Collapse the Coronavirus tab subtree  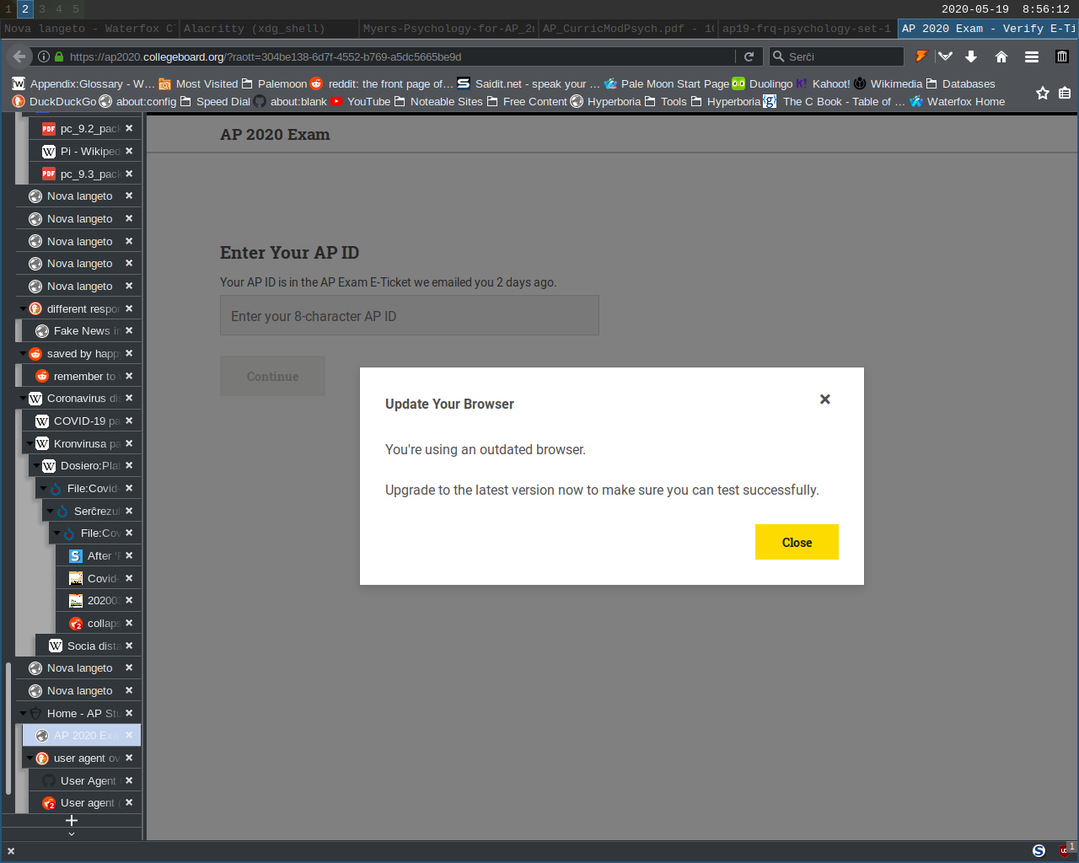pos(23,398)
